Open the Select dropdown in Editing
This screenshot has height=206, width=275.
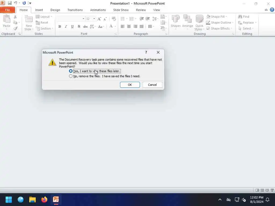246,28
